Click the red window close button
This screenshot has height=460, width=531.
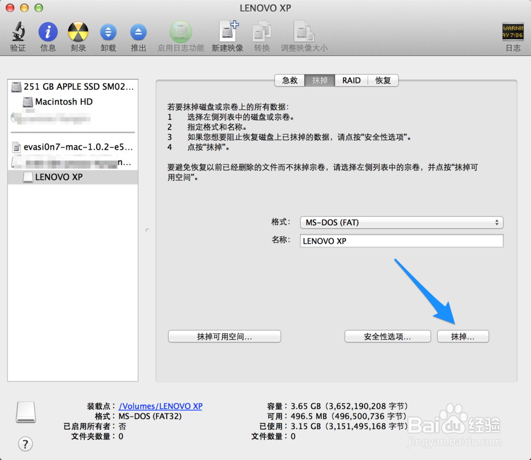[x=10, y=8]
